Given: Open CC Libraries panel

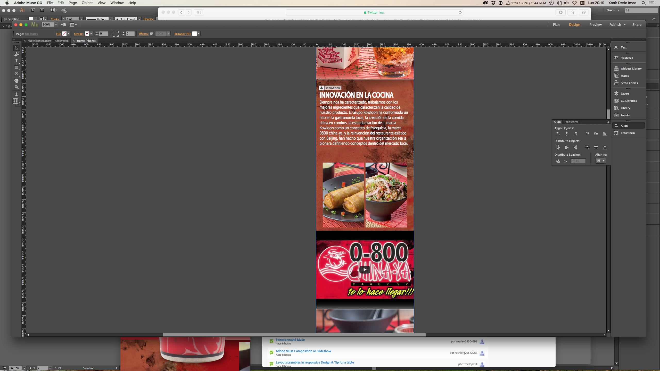Looking at the screenshot, I should 629,101.
